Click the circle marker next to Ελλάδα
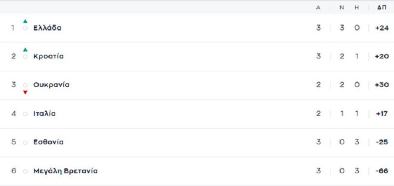The width and height of the screenshot is (394, 186). (25, 28)
